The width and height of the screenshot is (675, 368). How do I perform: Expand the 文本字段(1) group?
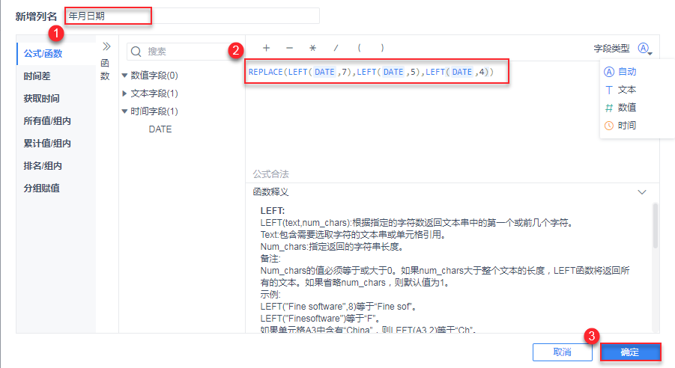[124, 93]
